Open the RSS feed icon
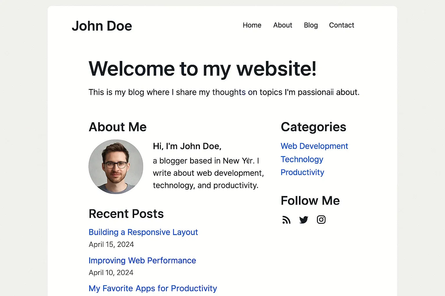 point(286,220)
